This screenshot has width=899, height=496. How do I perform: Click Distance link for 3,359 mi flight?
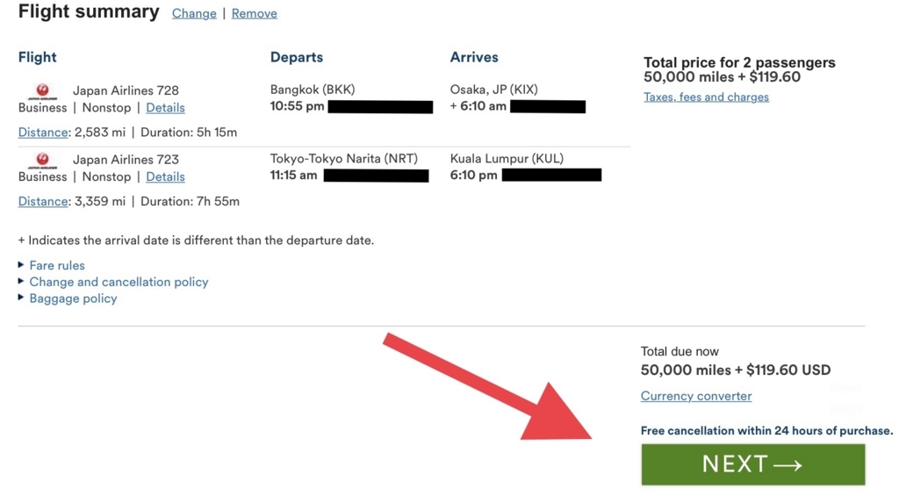pyautogui.click(x=43, y=201)
